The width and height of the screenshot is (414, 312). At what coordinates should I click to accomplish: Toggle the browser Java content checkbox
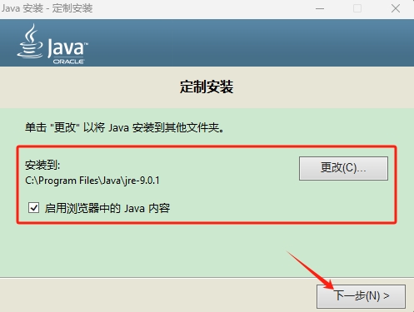tap(33, 208)
